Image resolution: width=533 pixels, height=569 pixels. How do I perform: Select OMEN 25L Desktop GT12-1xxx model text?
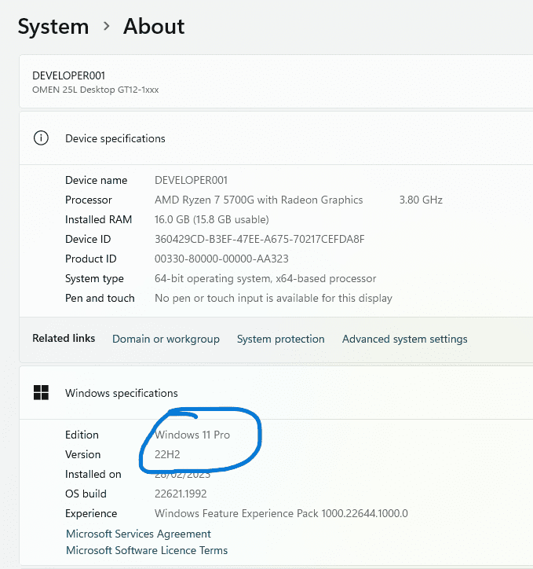tap(95, 90)
